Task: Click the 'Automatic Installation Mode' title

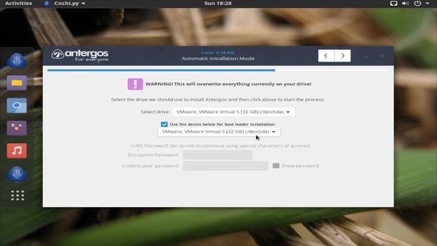Action: 218,59
